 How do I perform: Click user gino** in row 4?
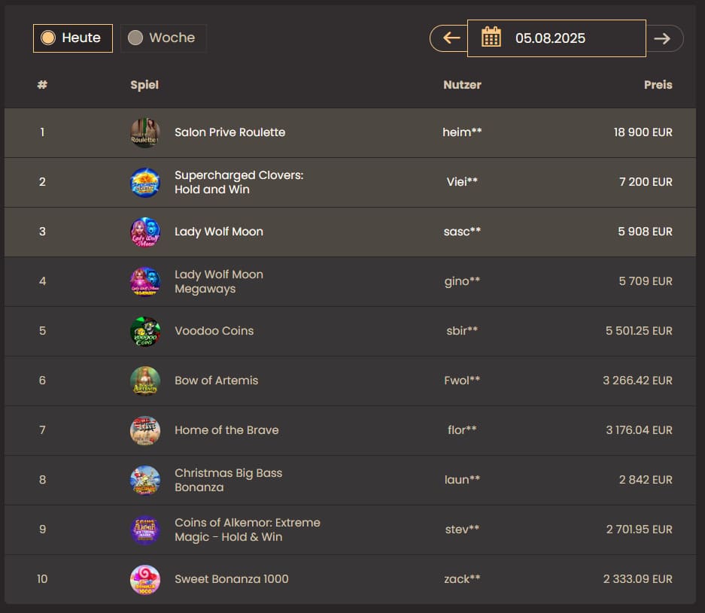click(462, 281)
